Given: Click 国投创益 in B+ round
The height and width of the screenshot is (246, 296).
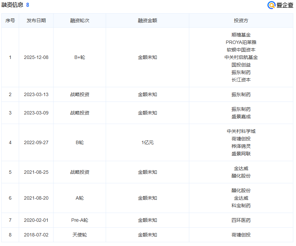Looking at the screenshot, I should pos(241,65).
